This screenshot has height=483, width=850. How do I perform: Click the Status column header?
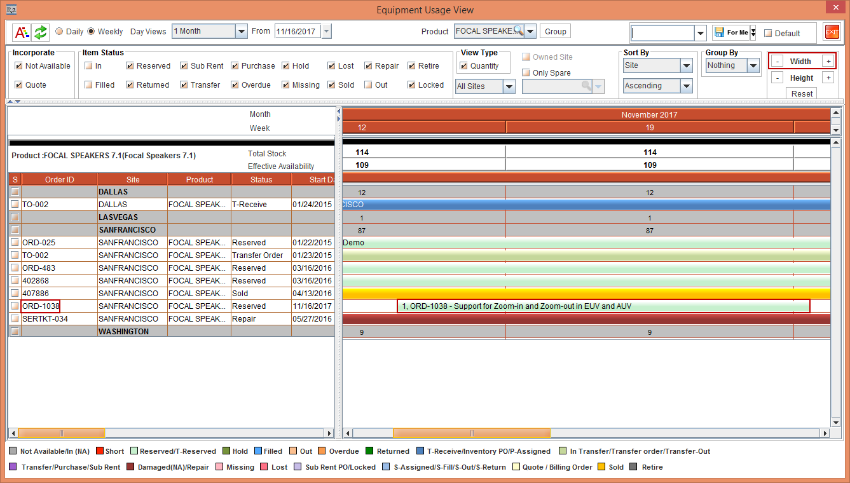pyautogui.click(x=261, y=179)
